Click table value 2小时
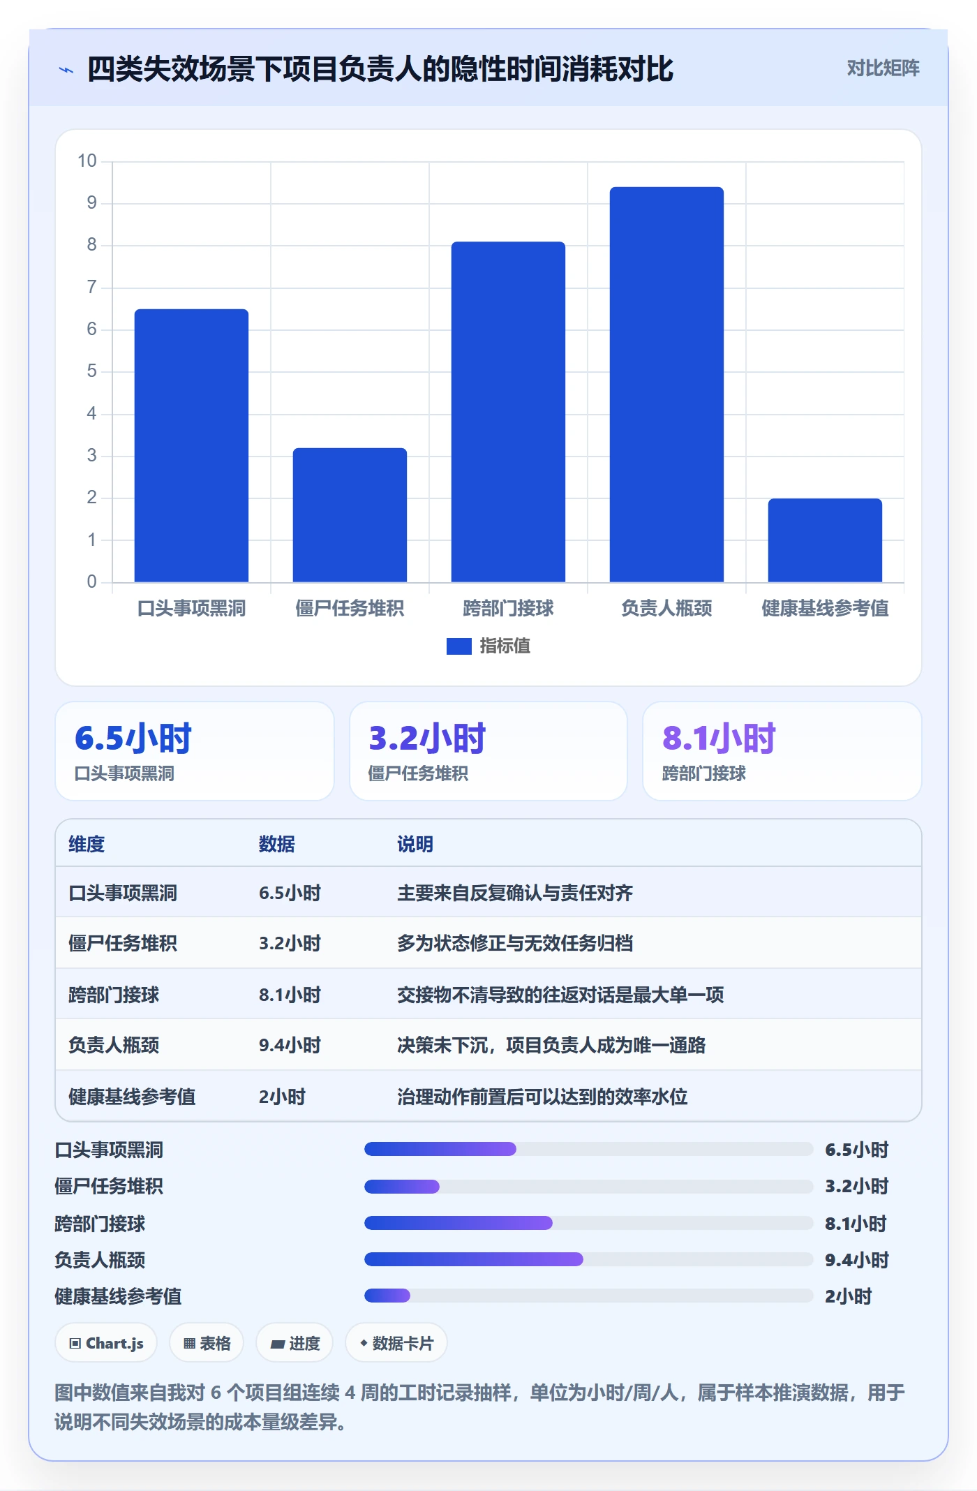Image resolution: width=977 pixels, height=1491 pixels. tap(282, 1097)
